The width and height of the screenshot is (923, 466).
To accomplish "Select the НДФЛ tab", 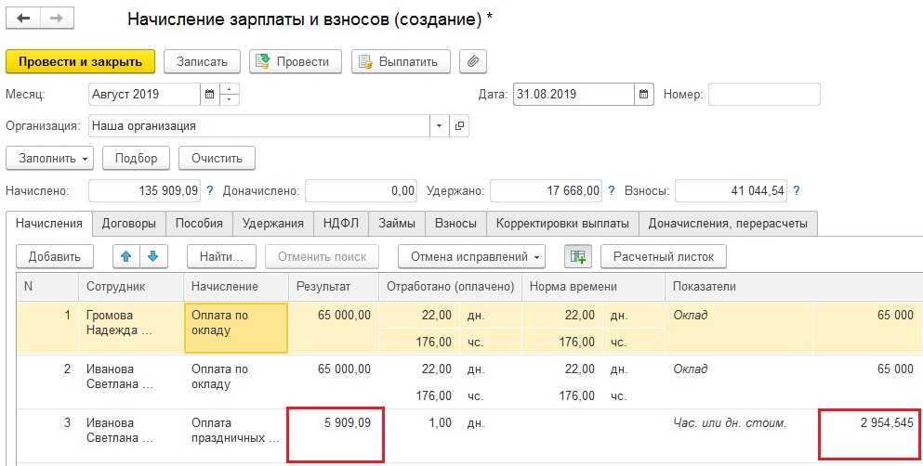I will 341,224.
